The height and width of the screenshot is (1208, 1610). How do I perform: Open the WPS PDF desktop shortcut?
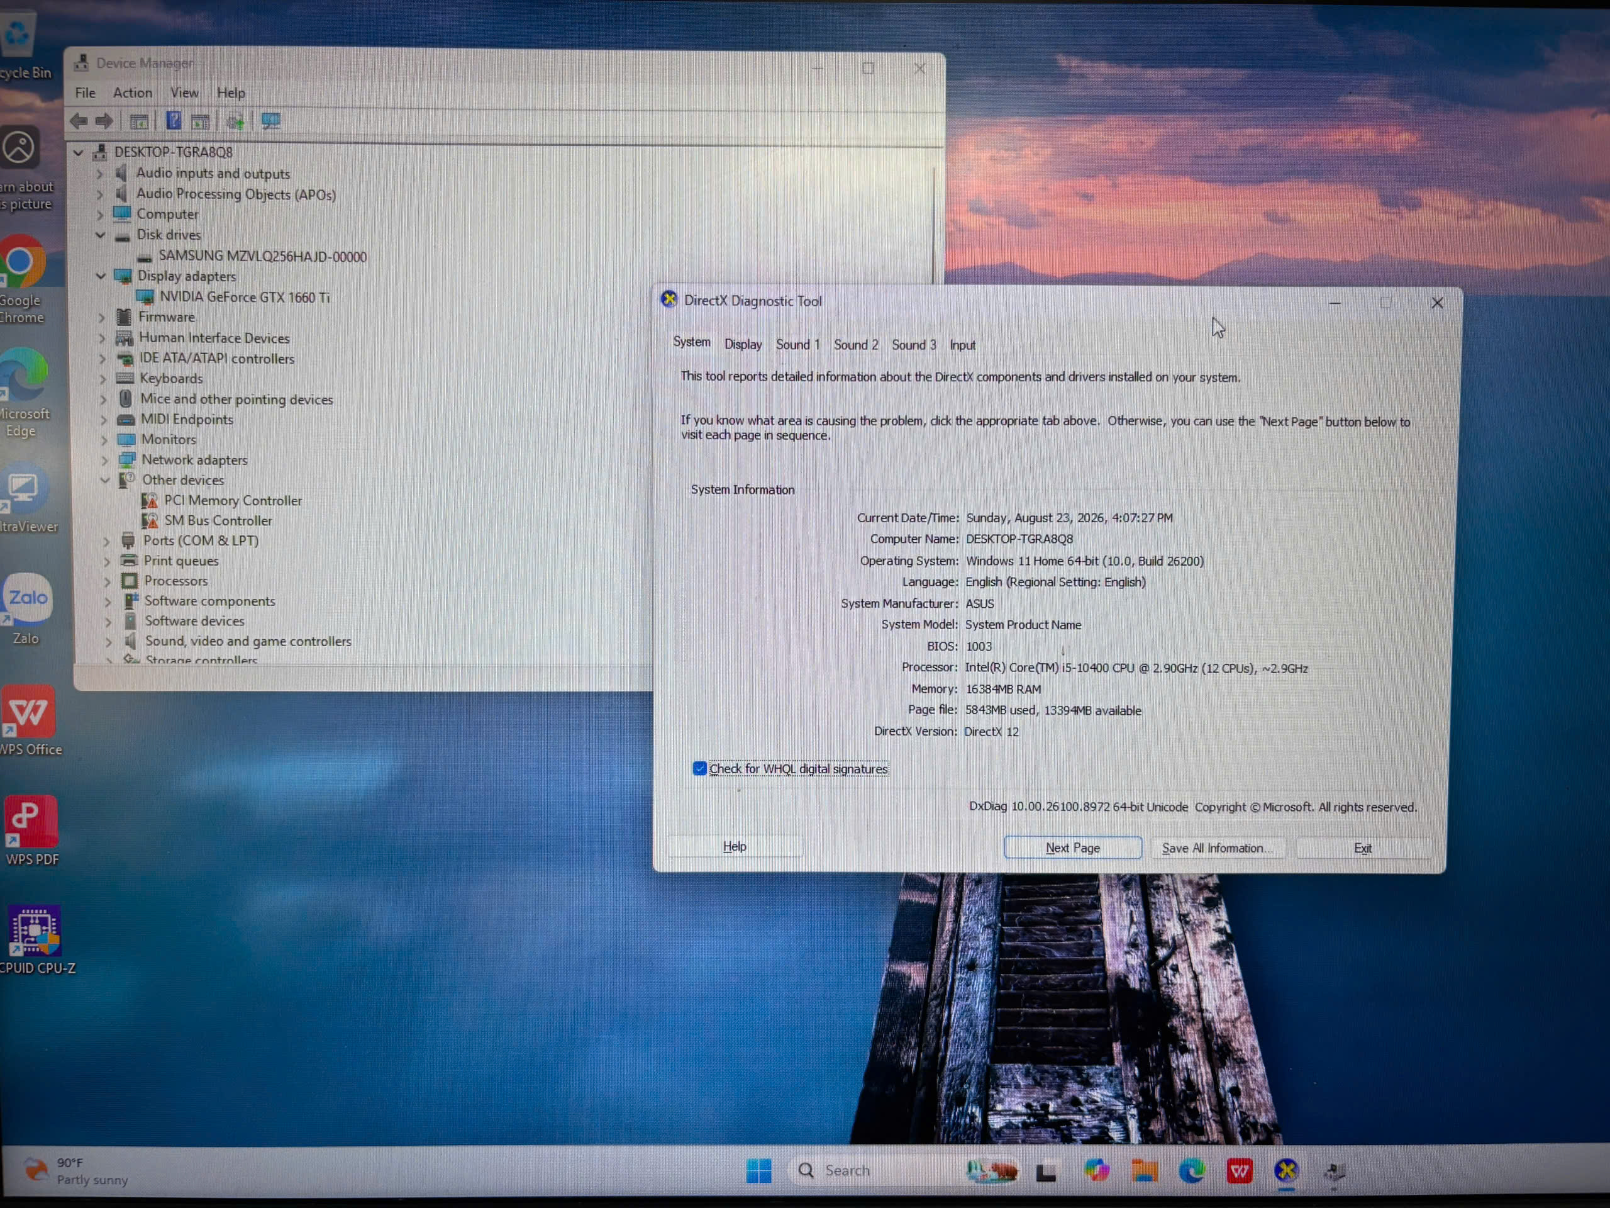click(31, 830)
